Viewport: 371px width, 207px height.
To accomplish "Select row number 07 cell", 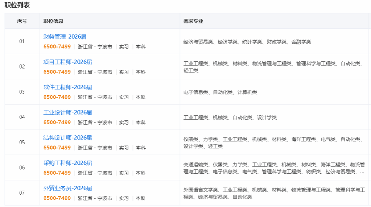I will [22, 193].
